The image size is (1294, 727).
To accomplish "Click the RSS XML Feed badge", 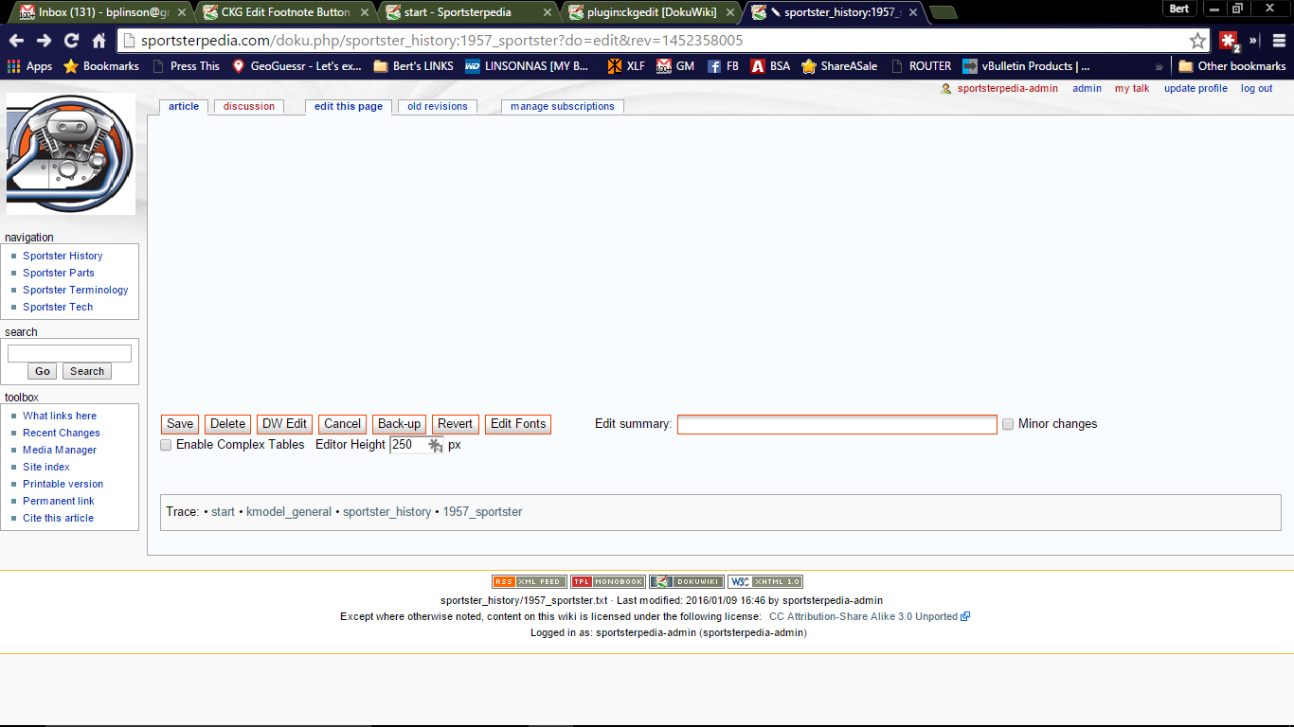I will coord(529,582).
